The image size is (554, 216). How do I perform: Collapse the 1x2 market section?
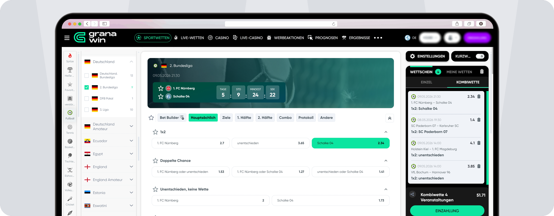(386, 132)
